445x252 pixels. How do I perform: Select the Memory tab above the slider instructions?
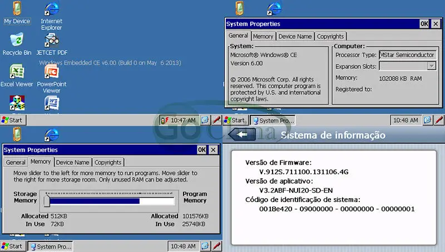41,162
